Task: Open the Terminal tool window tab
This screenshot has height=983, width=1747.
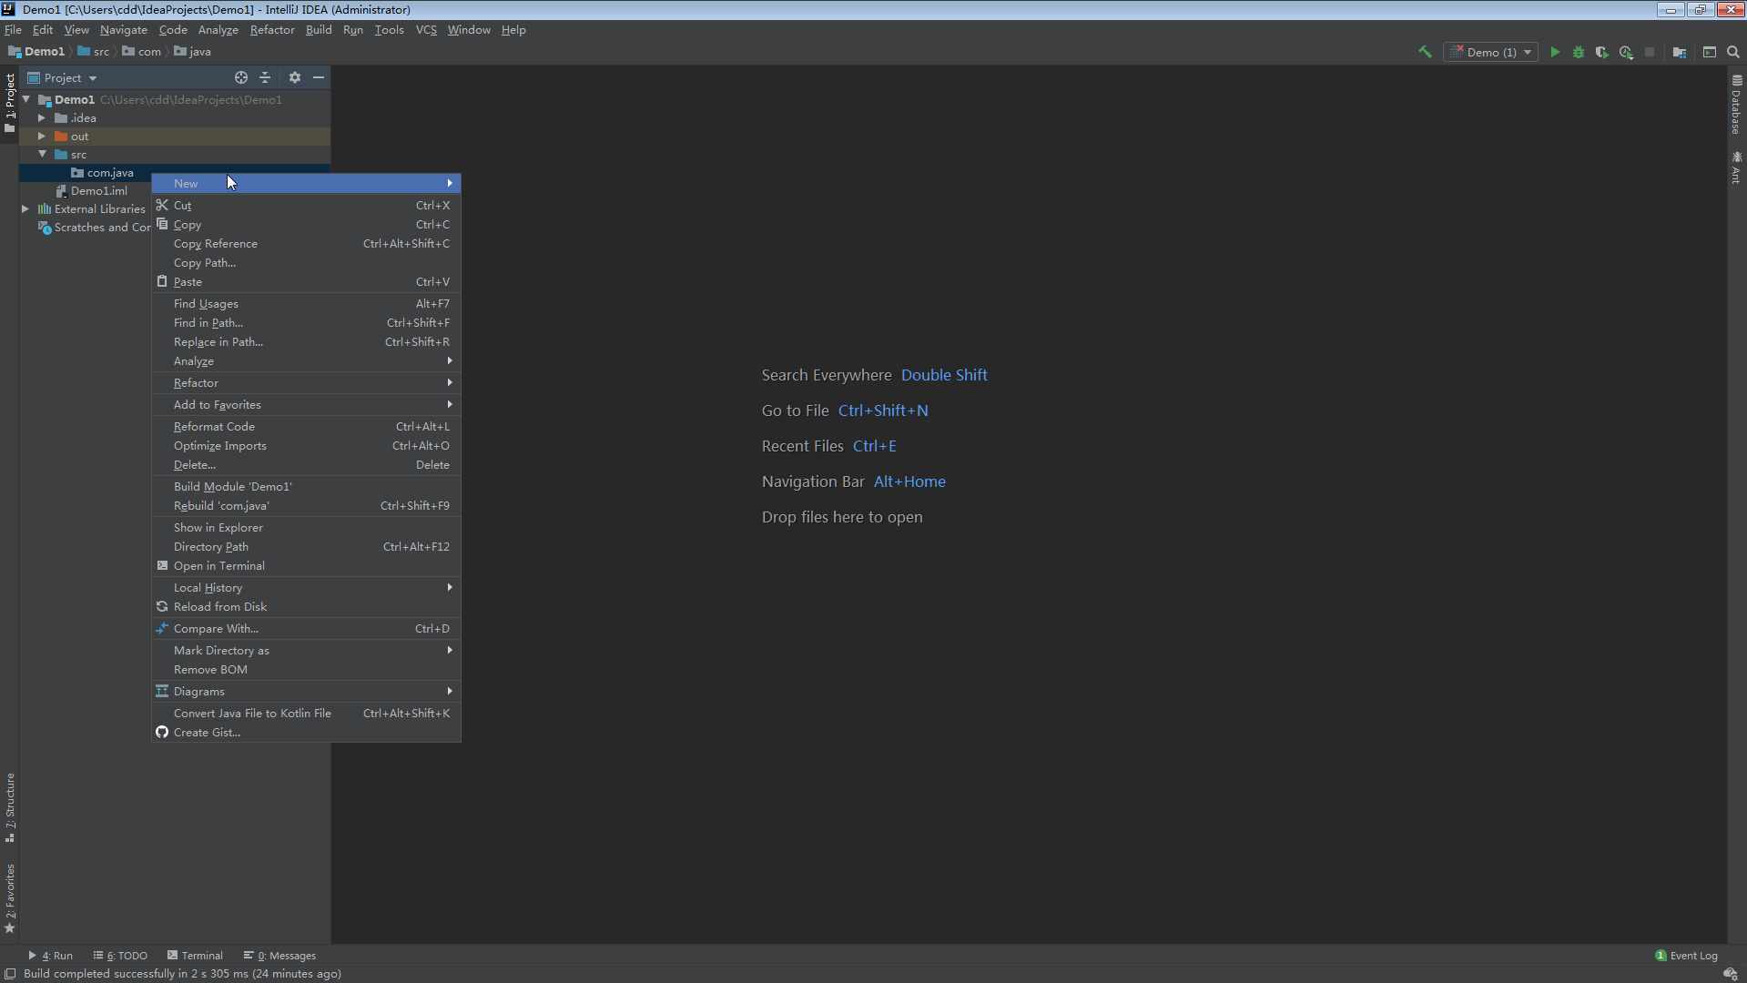Action: [x=195, y=956]
